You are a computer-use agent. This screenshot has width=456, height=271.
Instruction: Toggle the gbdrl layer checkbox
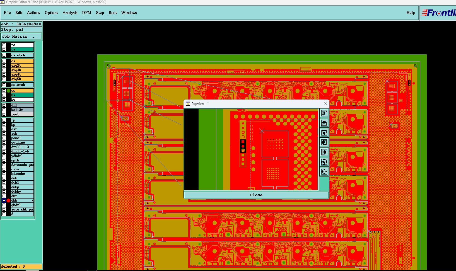4,205
